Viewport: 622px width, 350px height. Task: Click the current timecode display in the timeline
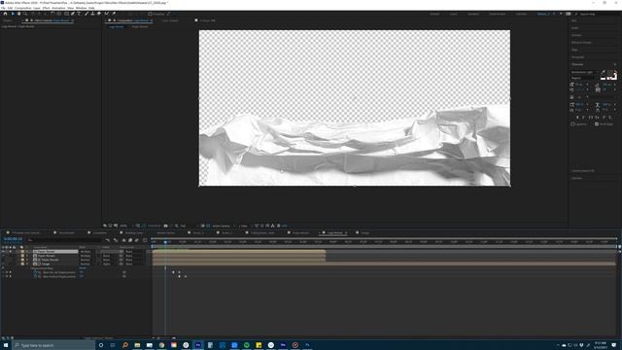13,239
